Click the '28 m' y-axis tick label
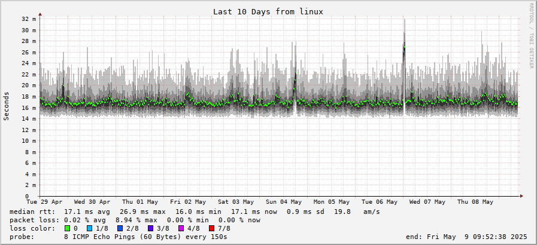 click(x=29, y=41)
